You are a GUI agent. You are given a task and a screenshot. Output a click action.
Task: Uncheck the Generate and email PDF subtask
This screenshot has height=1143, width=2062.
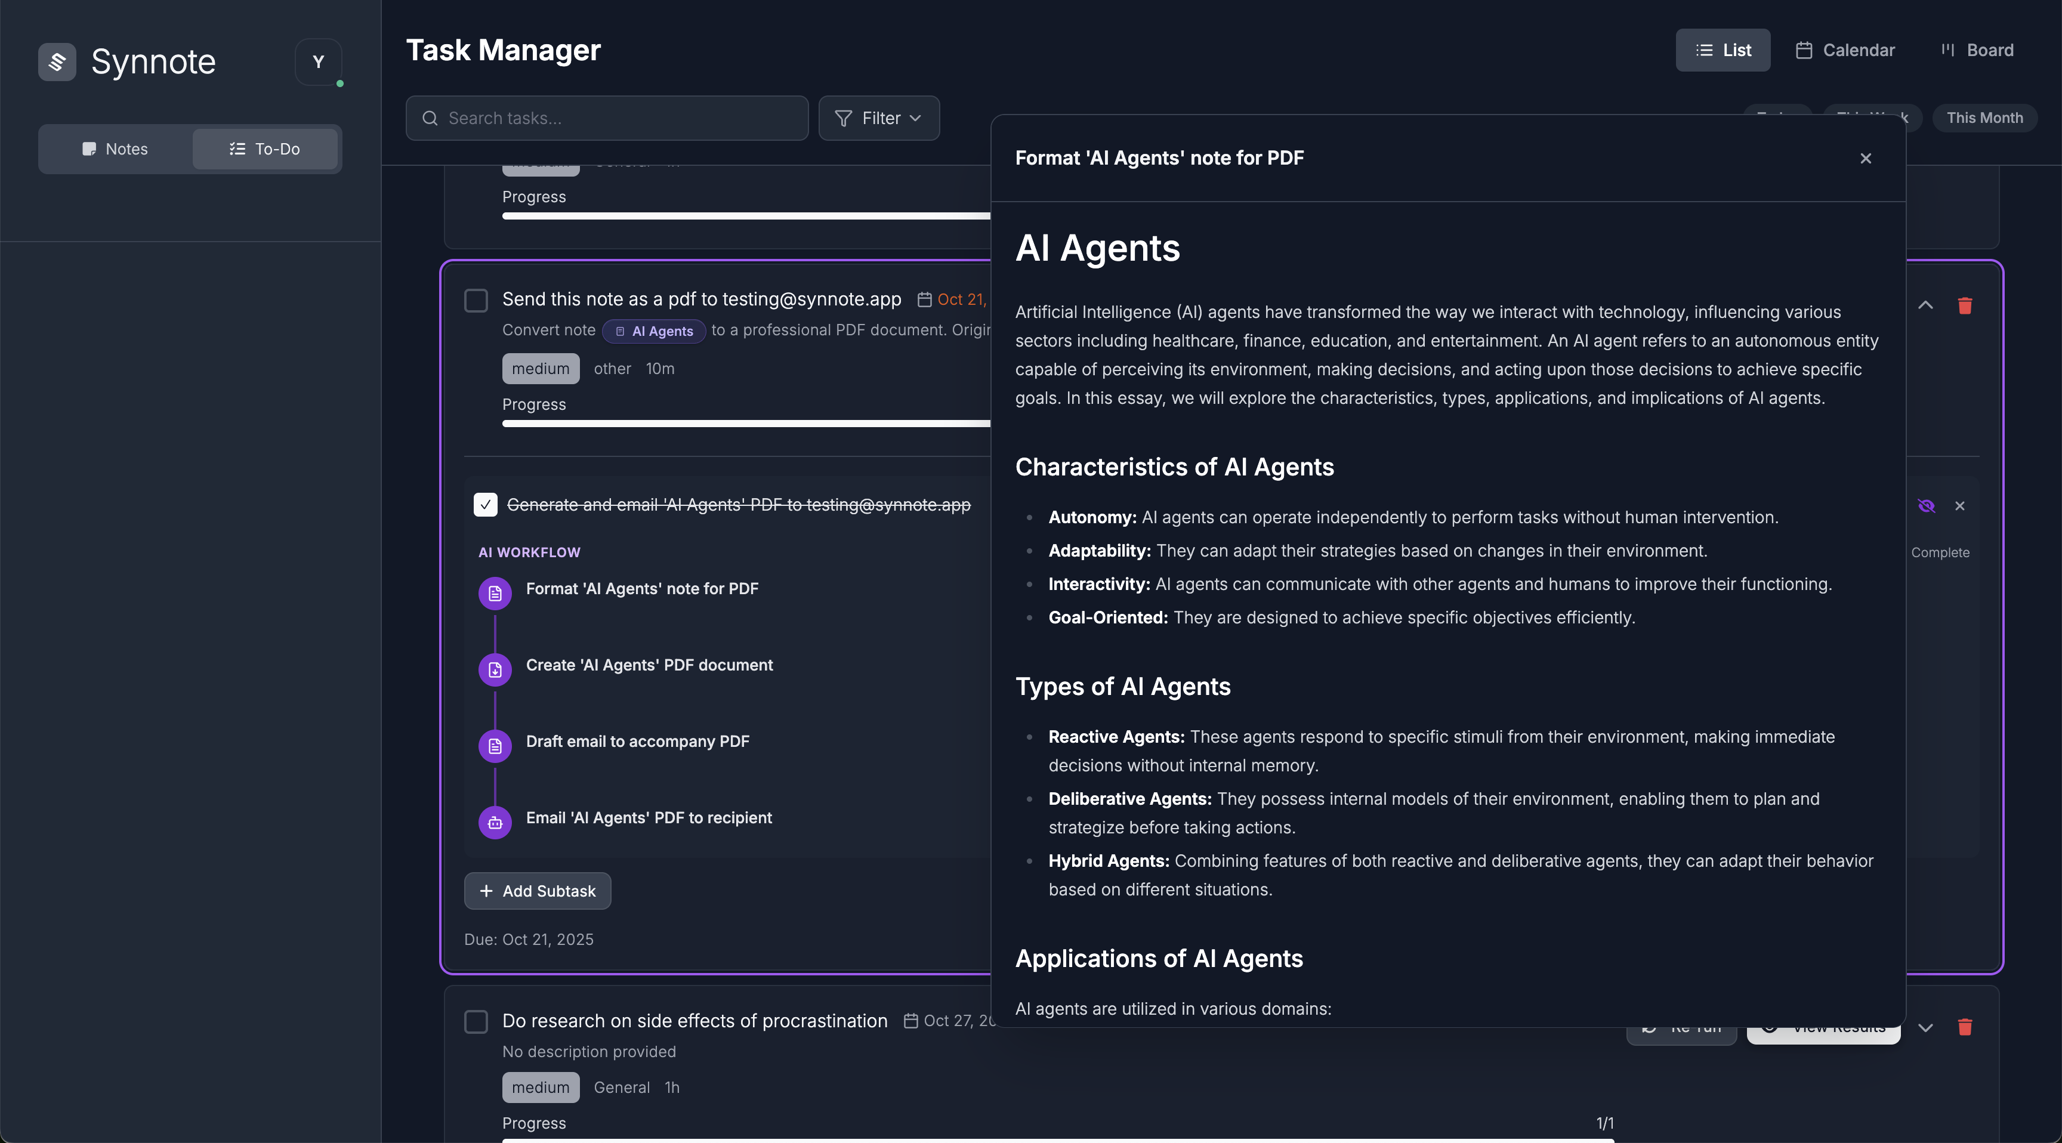485,505
